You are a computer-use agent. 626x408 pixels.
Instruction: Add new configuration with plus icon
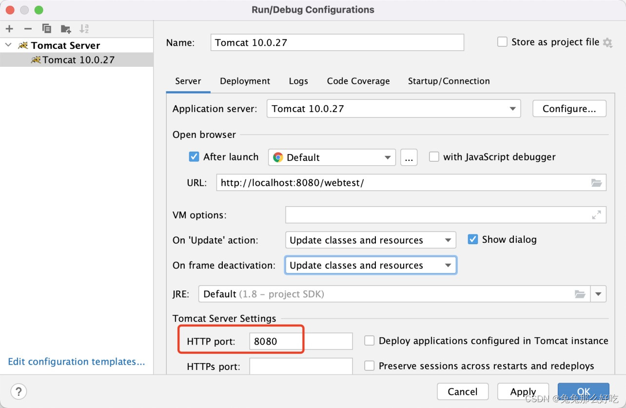click(9, 29)
